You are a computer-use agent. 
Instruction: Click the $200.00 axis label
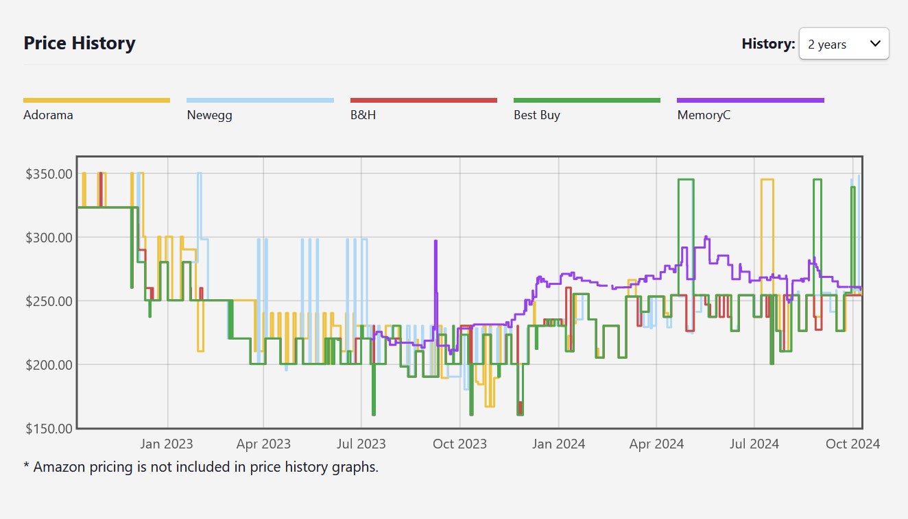(x=49, y=365)
